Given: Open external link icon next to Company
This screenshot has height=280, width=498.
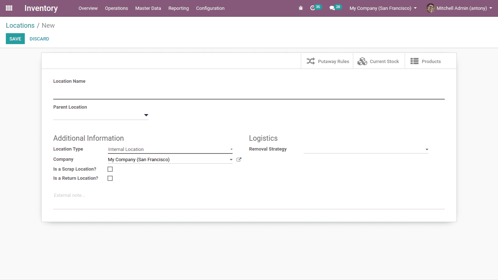Looking at the screenshot, I should [239, 160].
